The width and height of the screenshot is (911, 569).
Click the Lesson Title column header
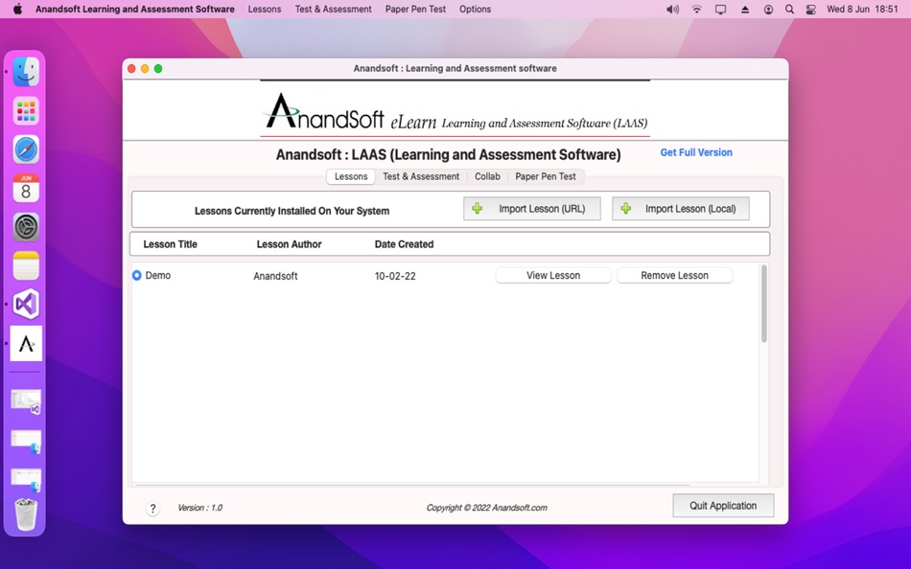[x=171, y=244]
